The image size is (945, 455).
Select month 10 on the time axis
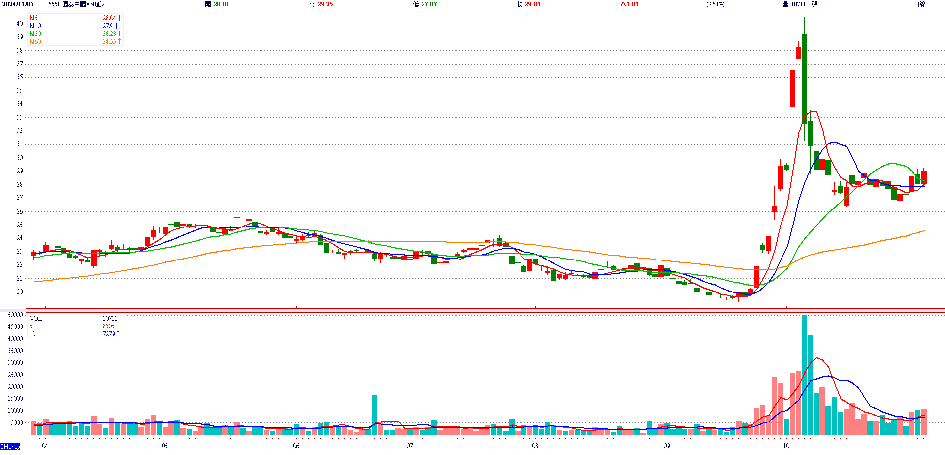[786, 446]
